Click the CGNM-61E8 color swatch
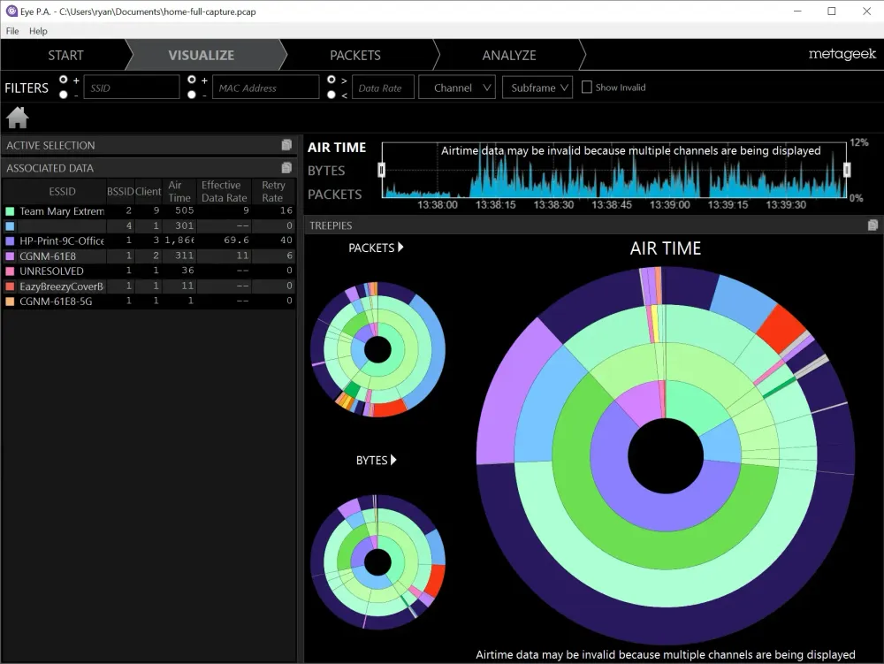Screen dimensions: 884x664 point(9,256)
